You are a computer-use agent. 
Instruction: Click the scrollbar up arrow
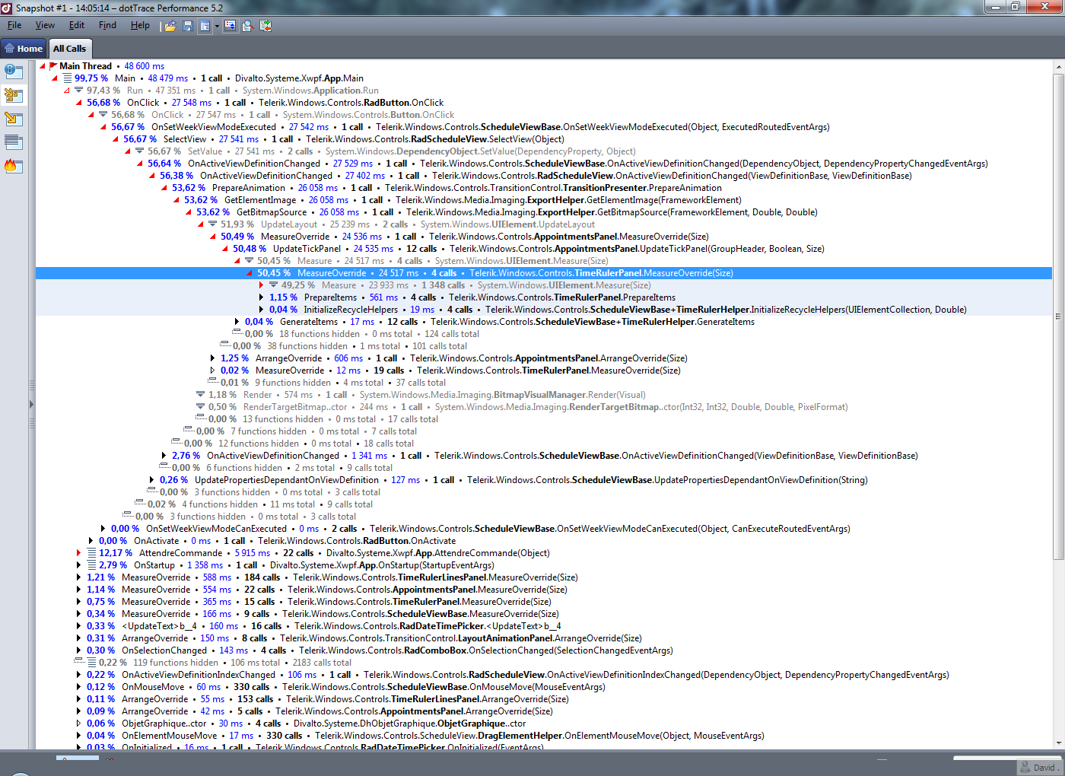click(x=1058, y=67)
